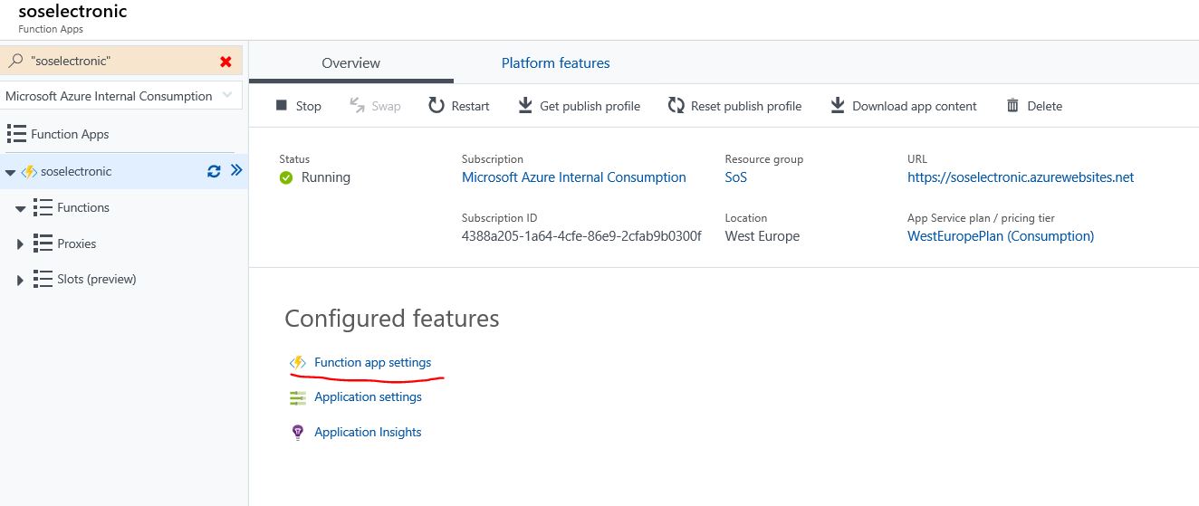Refresh the soselectronic function app
Screen dimensions: 1199x506
tap(214, 171)
